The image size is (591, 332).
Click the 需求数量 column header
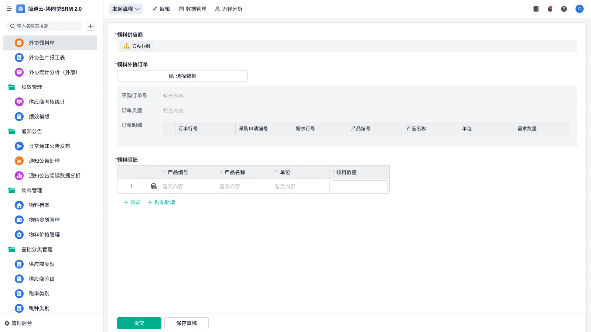click(x=527, y=129)
